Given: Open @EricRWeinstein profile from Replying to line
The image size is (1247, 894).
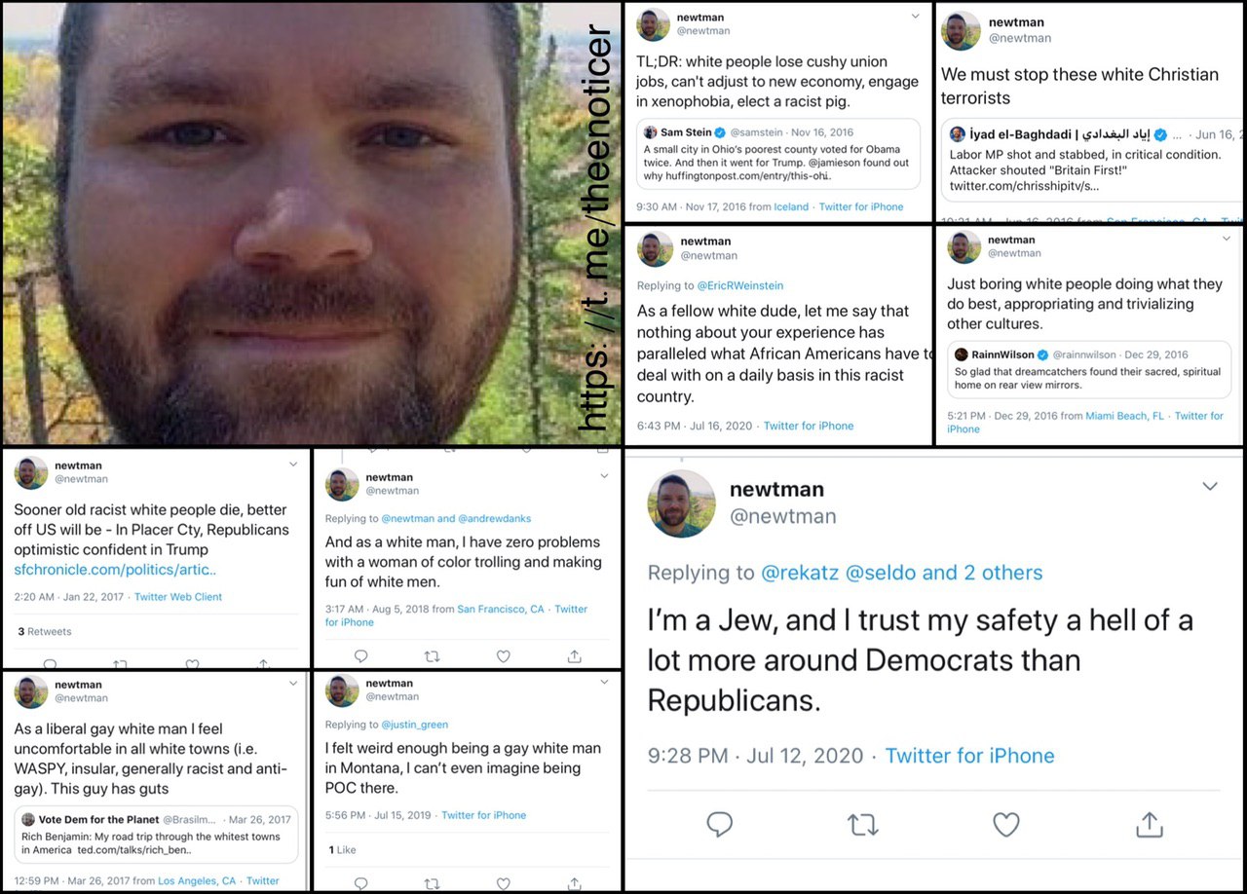Looking at the screenshot, I should (740, 285).
